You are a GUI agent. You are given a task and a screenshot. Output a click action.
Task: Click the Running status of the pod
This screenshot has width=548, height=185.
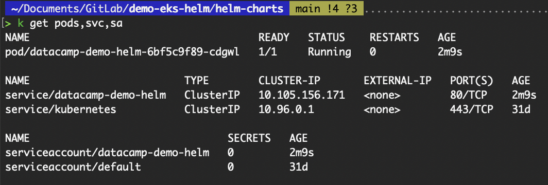click(x=329, y=52)
